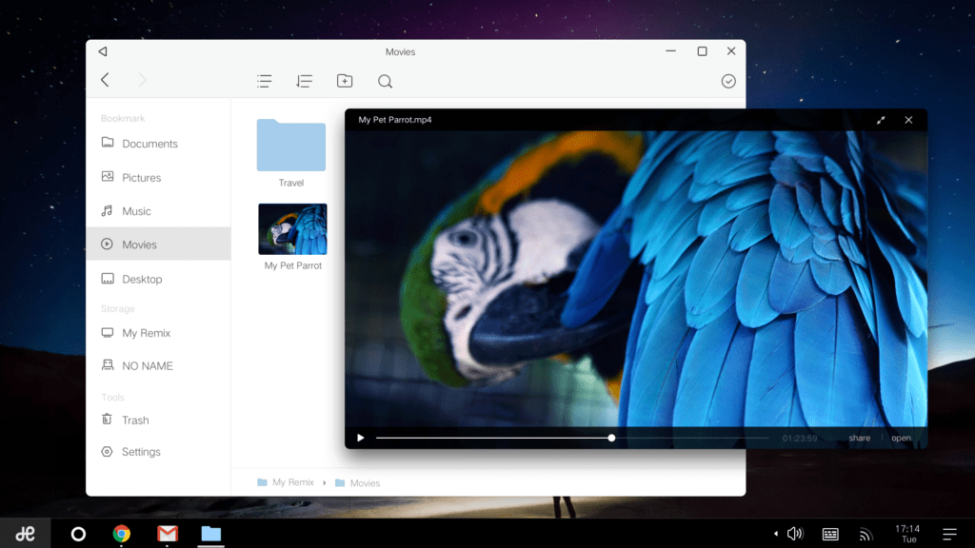Toggle multi-select checkmark icon

pyautogui.click(x=728, y=82)
